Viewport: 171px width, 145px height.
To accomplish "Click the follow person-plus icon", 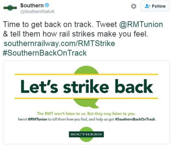I will coord(147,6).
